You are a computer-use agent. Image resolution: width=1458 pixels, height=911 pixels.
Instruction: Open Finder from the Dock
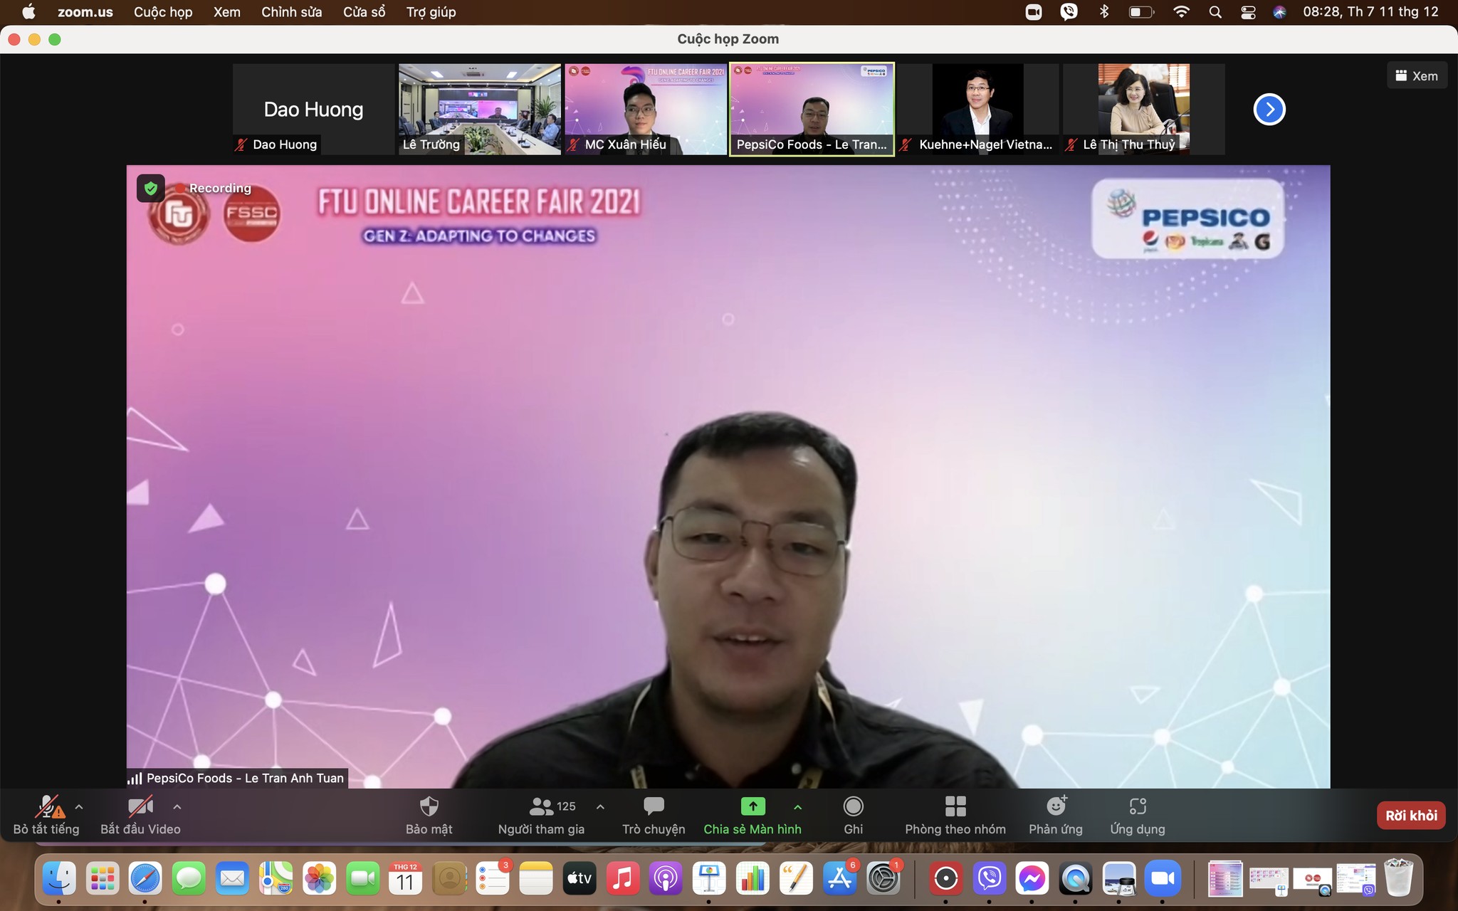59,879
